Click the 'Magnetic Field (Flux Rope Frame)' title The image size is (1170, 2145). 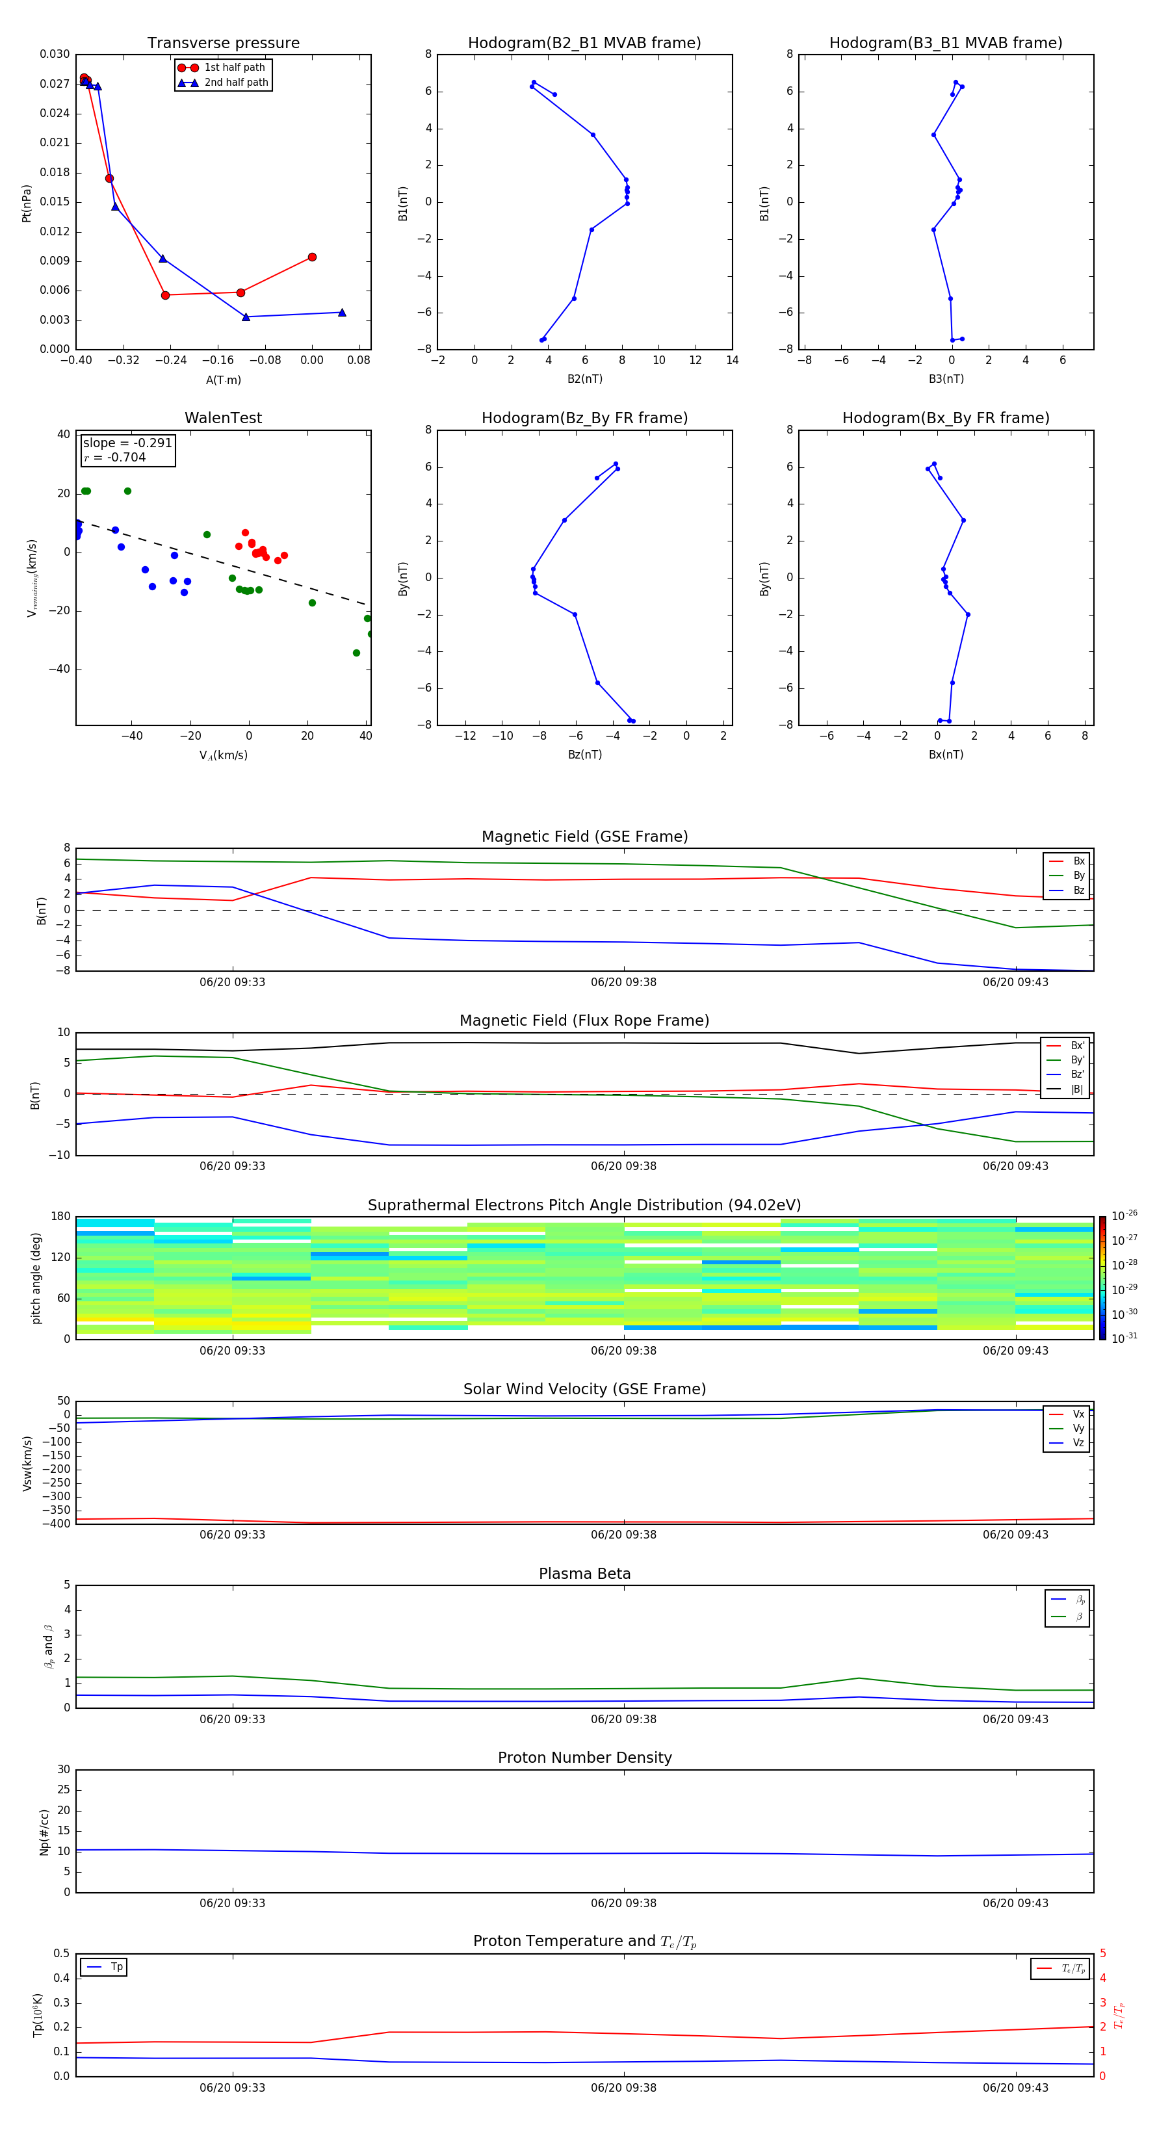584,1021
